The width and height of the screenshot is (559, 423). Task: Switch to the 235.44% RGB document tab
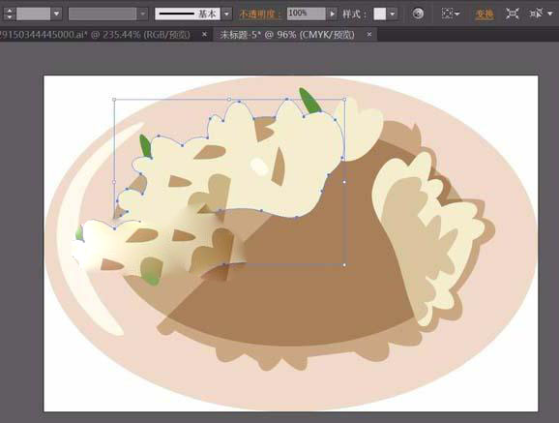96,35
